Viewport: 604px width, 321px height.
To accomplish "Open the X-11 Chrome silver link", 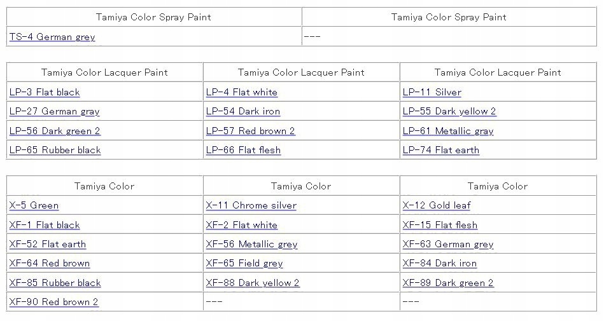I will coord(251,205).
